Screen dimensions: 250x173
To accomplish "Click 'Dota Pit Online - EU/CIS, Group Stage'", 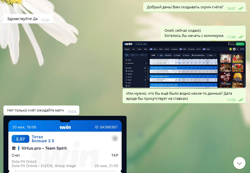I will coord(44,166).
